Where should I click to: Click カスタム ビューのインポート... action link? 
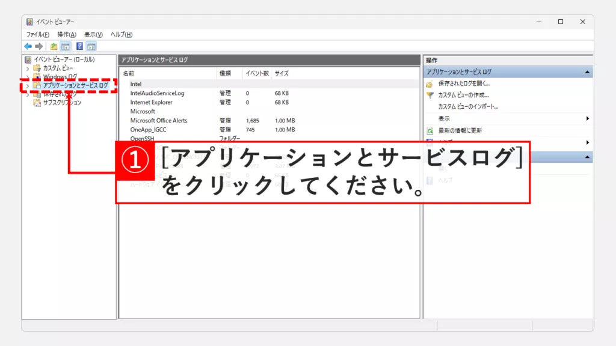[x=468, y=106]
